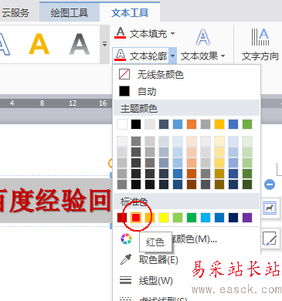282x301 pixels.
Task: Select standard green color swatch
Action: [192, 218]
